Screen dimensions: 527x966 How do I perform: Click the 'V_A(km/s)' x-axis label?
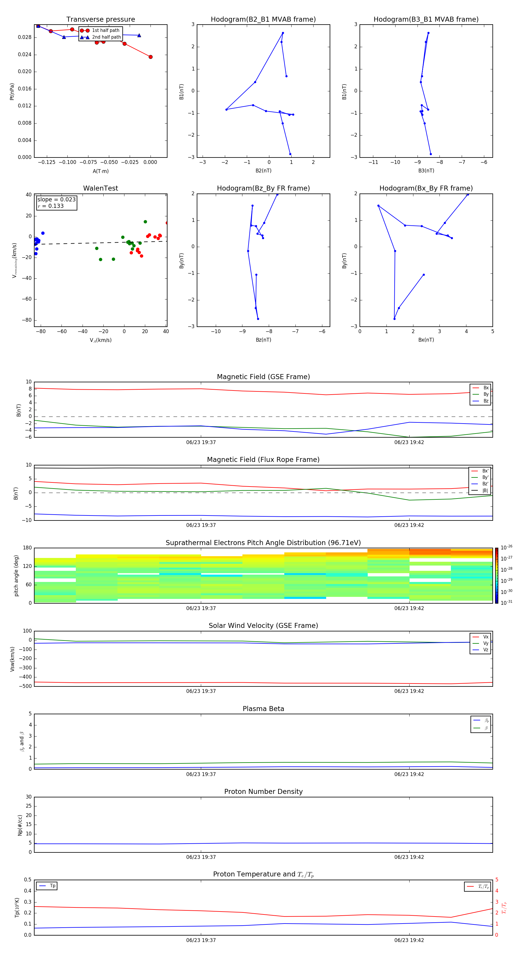point(100,340)
